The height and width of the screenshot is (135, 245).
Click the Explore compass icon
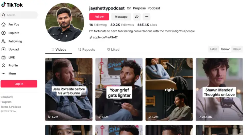click(x=4, y=33)
